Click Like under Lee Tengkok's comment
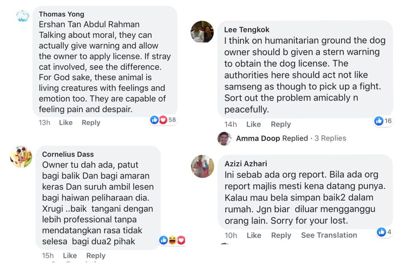The height and width of the screenshot is (266, 399). tap(254, 124)
